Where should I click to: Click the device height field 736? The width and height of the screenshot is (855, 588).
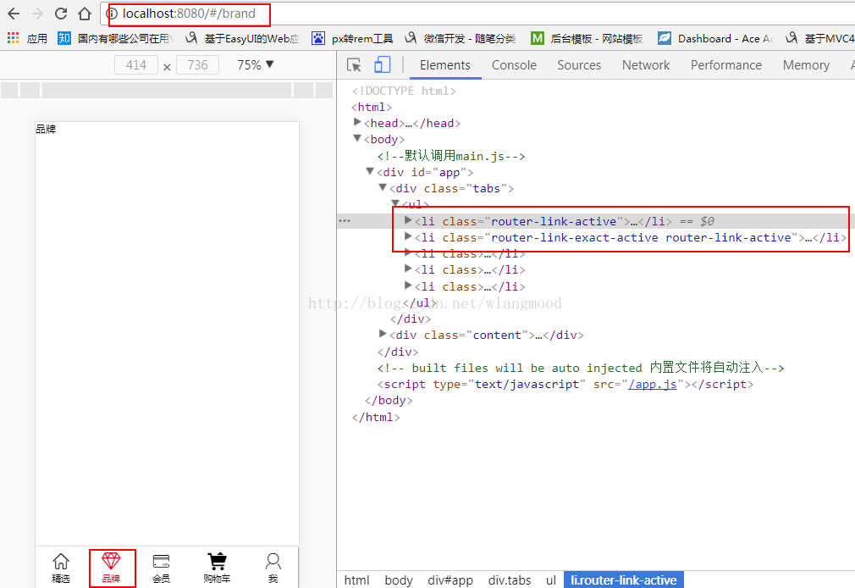click(197, 65)
